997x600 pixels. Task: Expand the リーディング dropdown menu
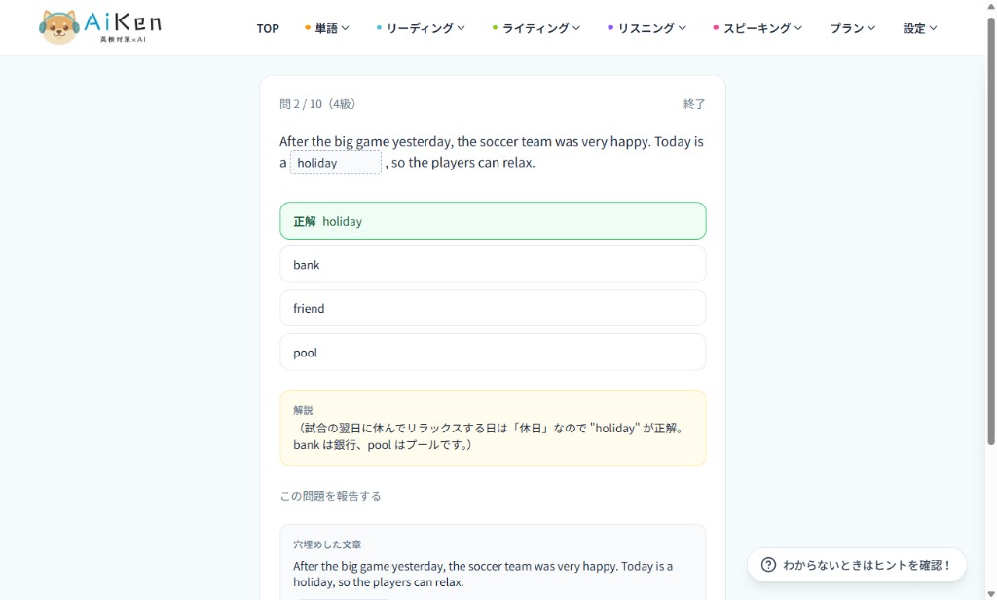click(421, 28)
